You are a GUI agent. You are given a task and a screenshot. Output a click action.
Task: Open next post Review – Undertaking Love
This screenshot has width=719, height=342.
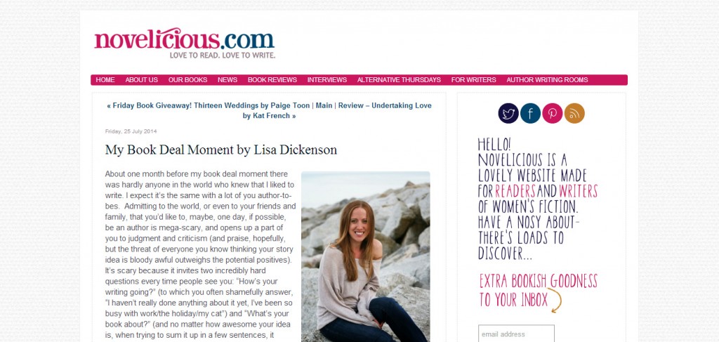338,110
